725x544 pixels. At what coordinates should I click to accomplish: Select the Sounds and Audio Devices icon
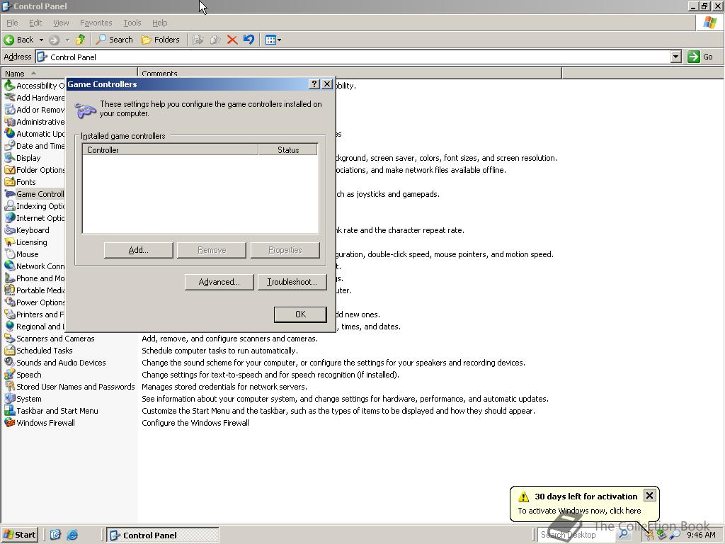pyautogui.click(x=9, y=362)
